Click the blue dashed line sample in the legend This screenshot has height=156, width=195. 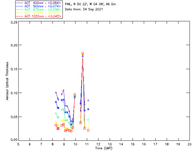[19, 6]
